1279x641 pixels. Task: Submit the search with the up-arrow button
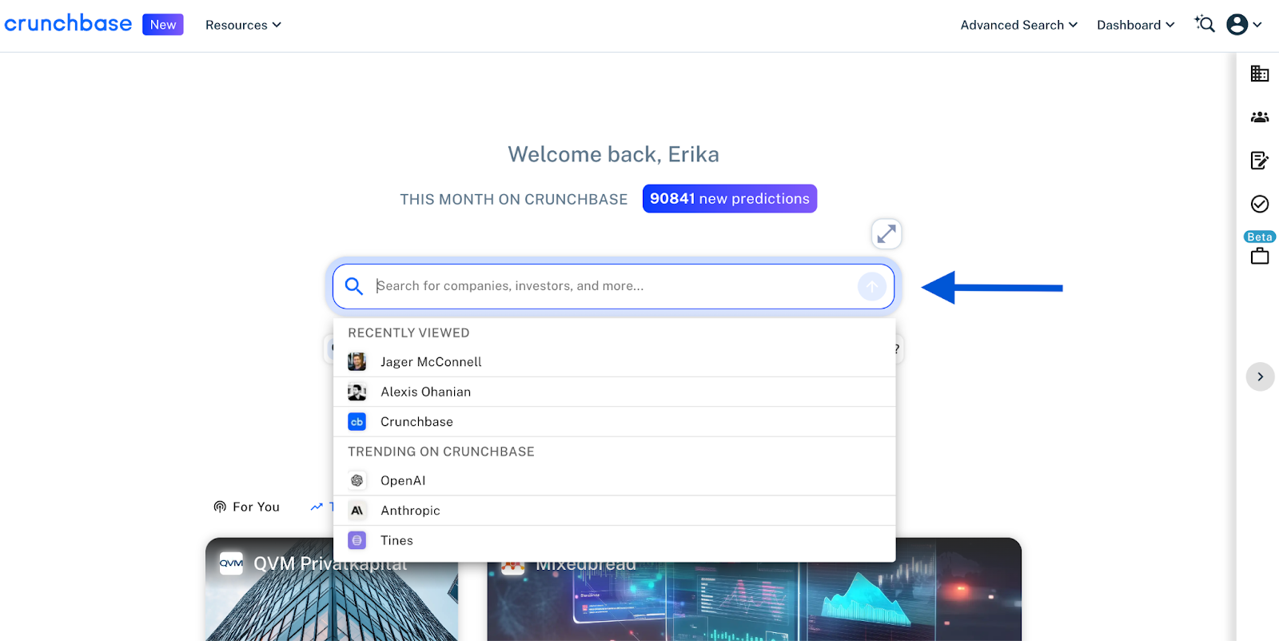tap(872, 286)
